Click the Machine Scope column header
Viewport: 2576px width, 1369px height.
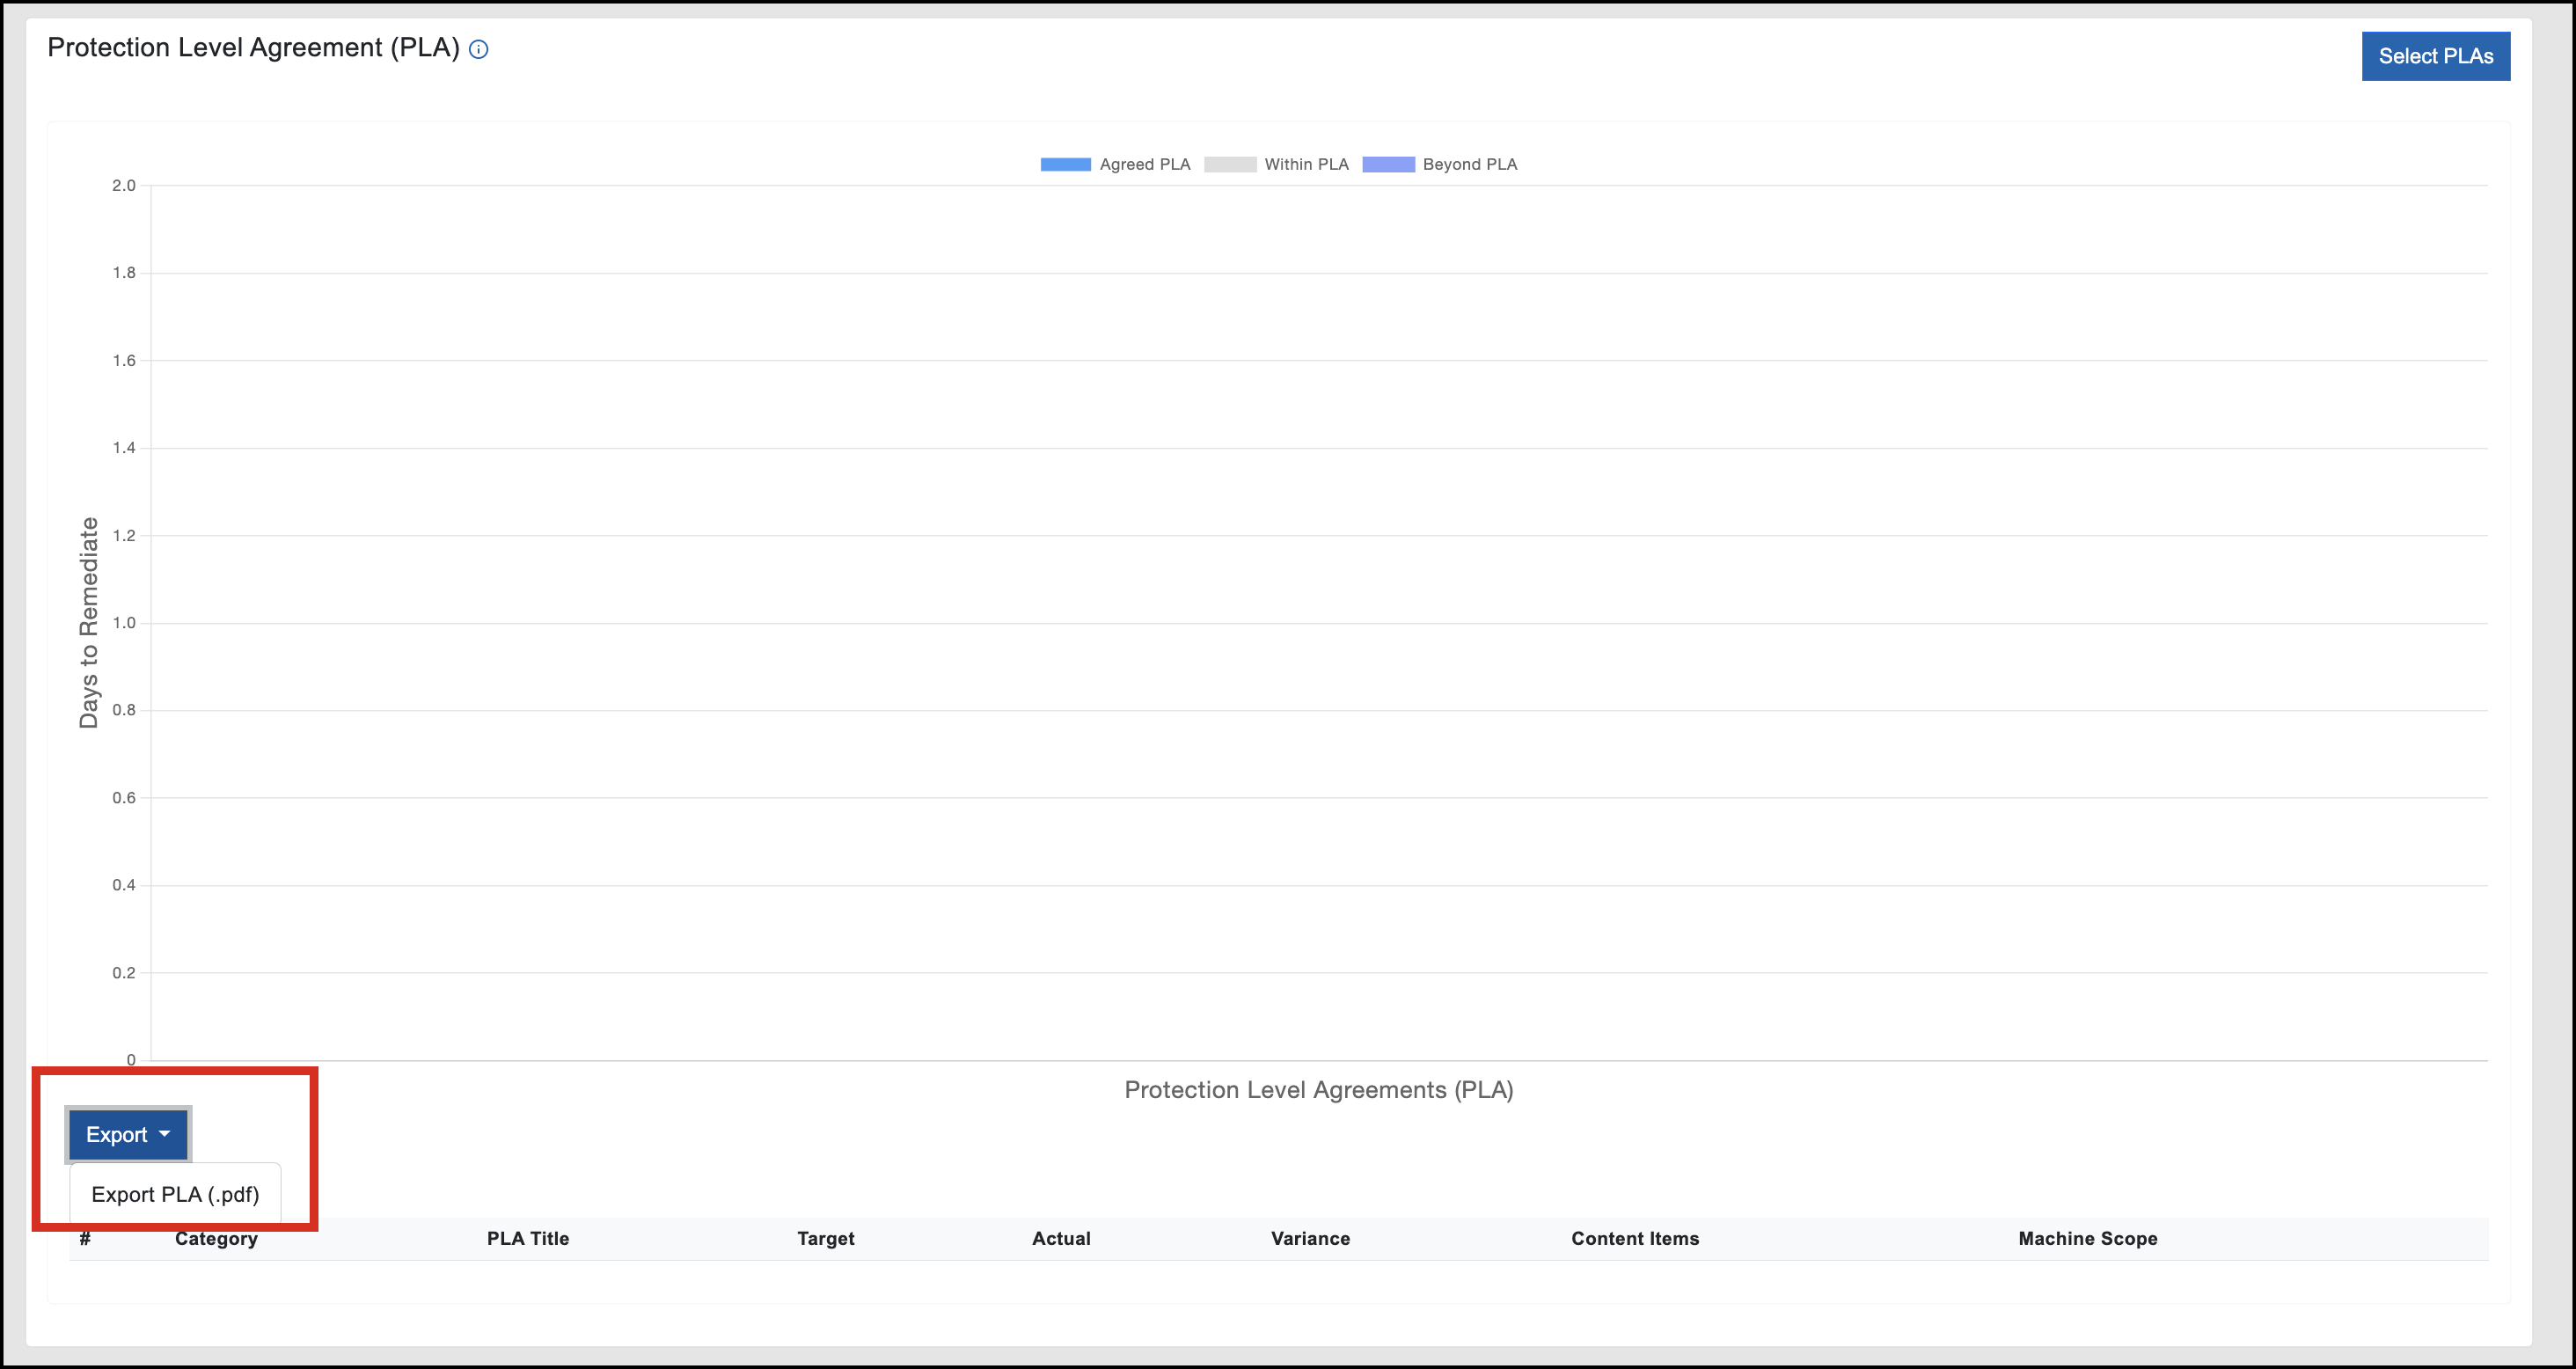click(x=2087, y=1238)
